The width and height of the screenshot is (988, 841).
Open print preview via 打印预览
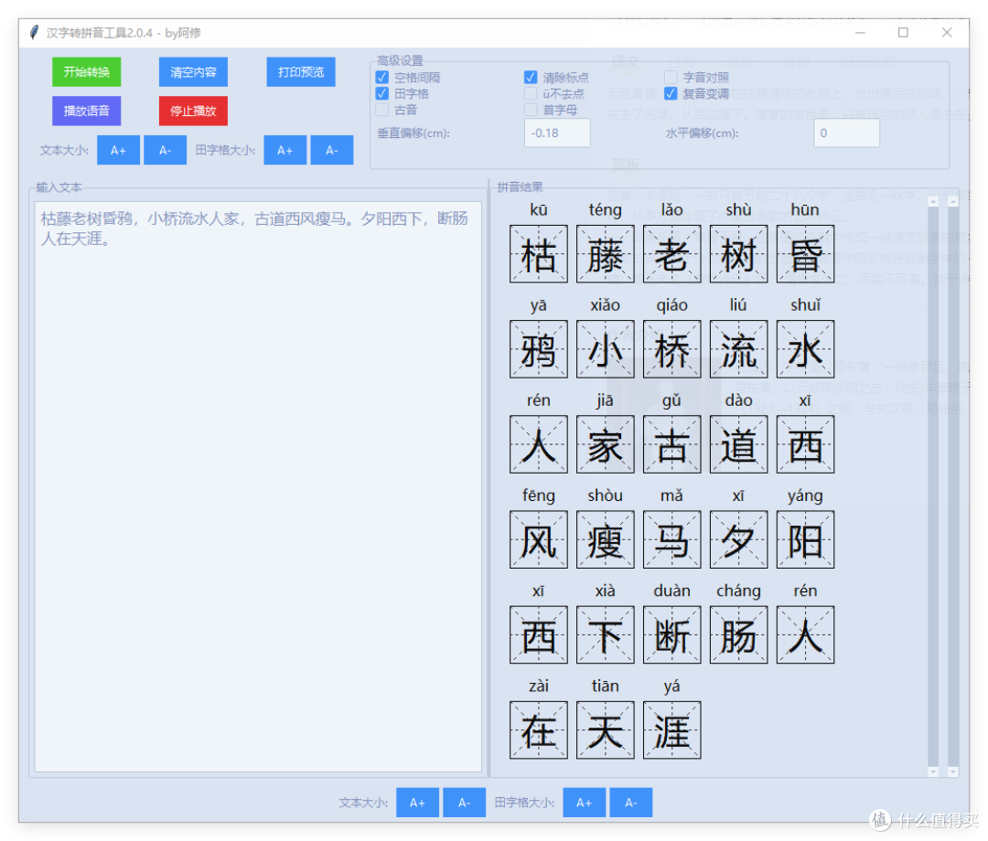[301, 72]
